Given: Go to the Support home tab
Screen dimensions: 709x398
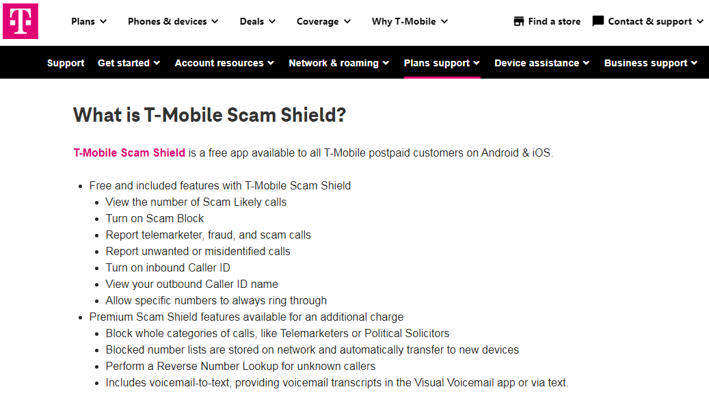Looking at the screenshot, I should point(66,63).
